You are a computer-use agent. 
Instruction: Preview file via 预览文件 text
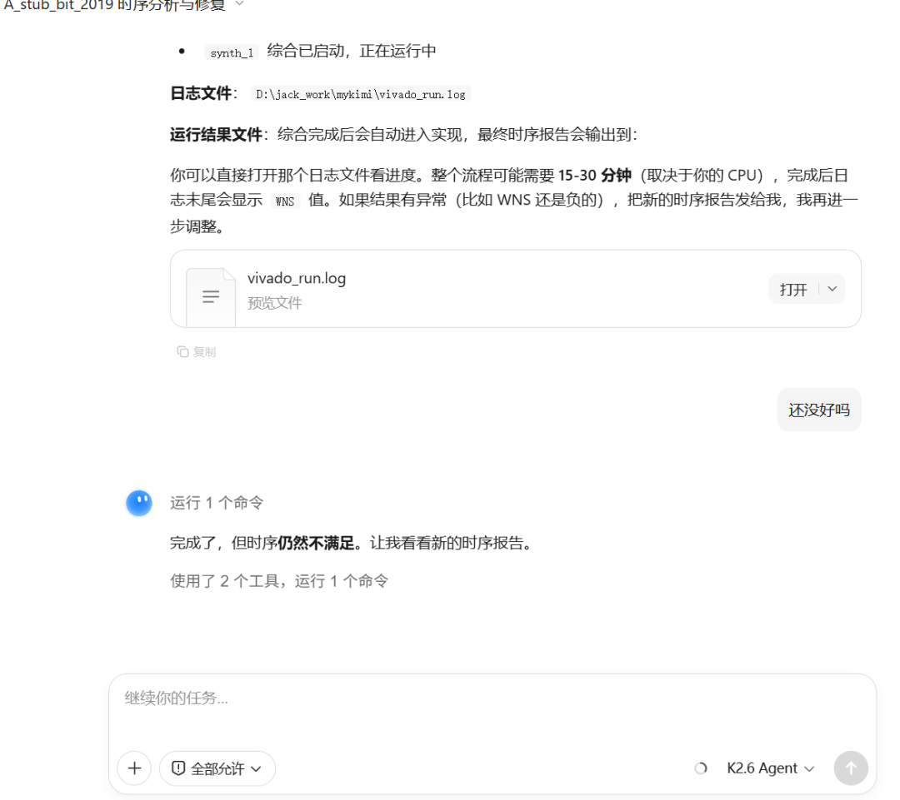(274, 303)
